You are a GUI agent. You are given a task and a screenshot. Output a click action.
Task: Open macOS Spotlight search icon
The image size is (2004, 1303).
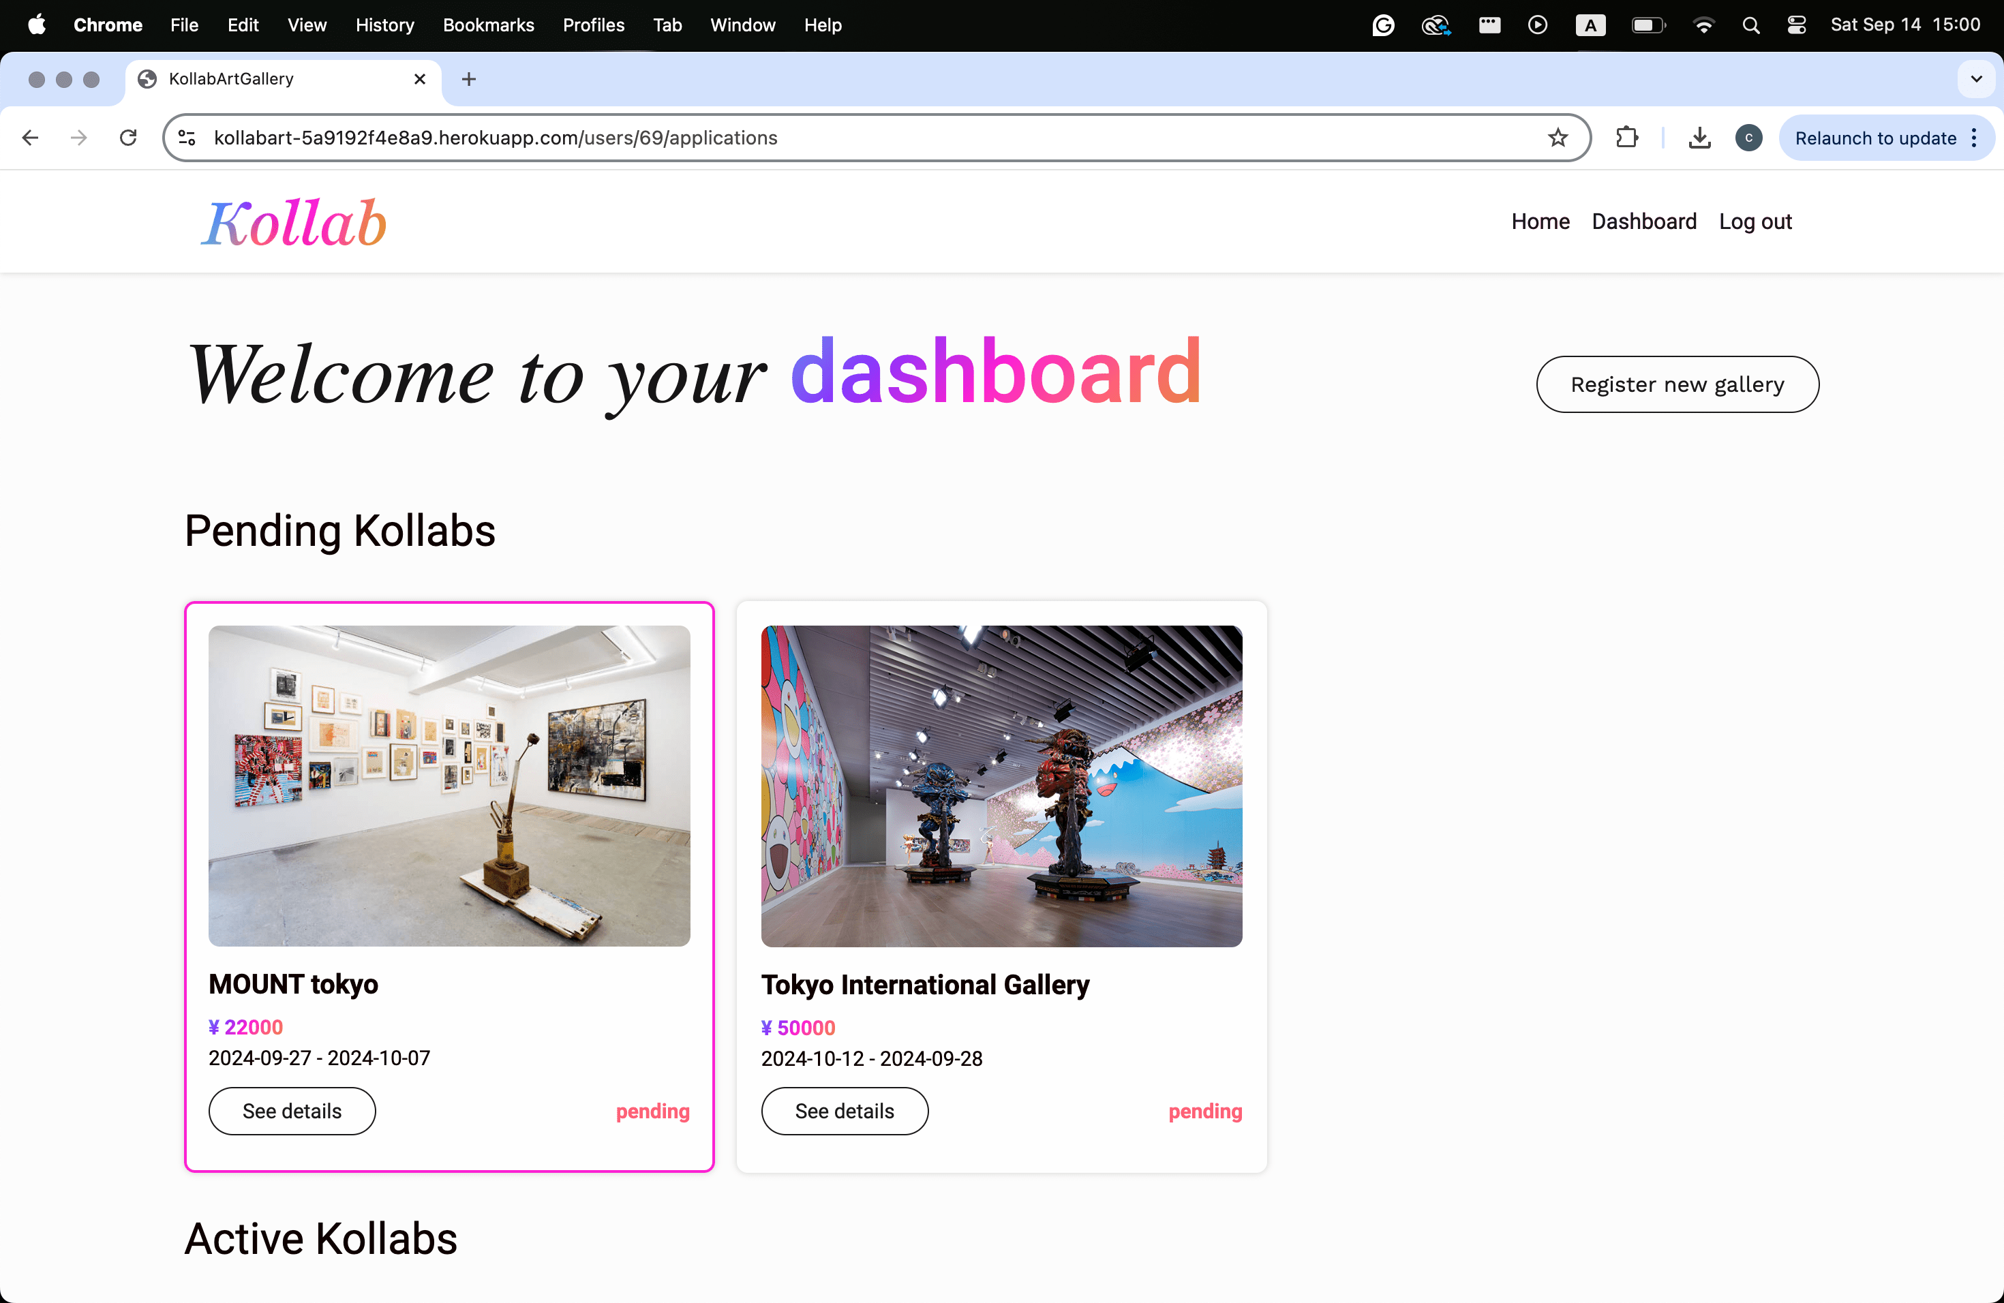[1750, 25]
